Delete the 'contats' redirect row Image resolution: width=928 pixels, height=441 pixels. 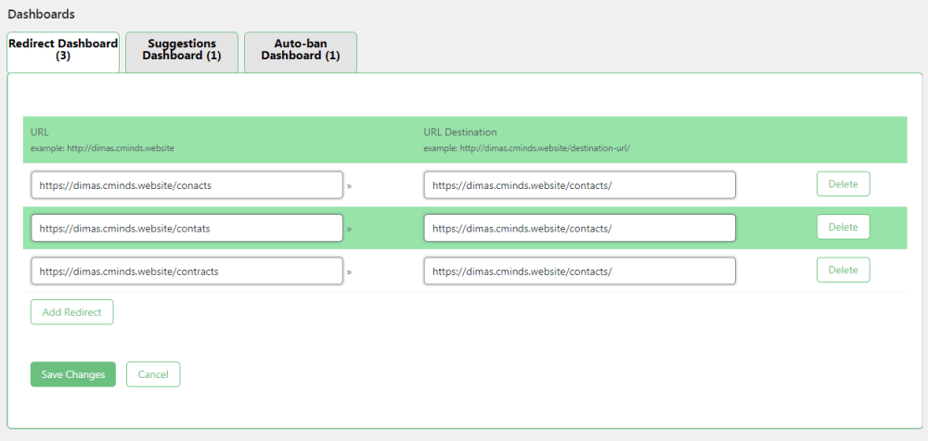843,227
